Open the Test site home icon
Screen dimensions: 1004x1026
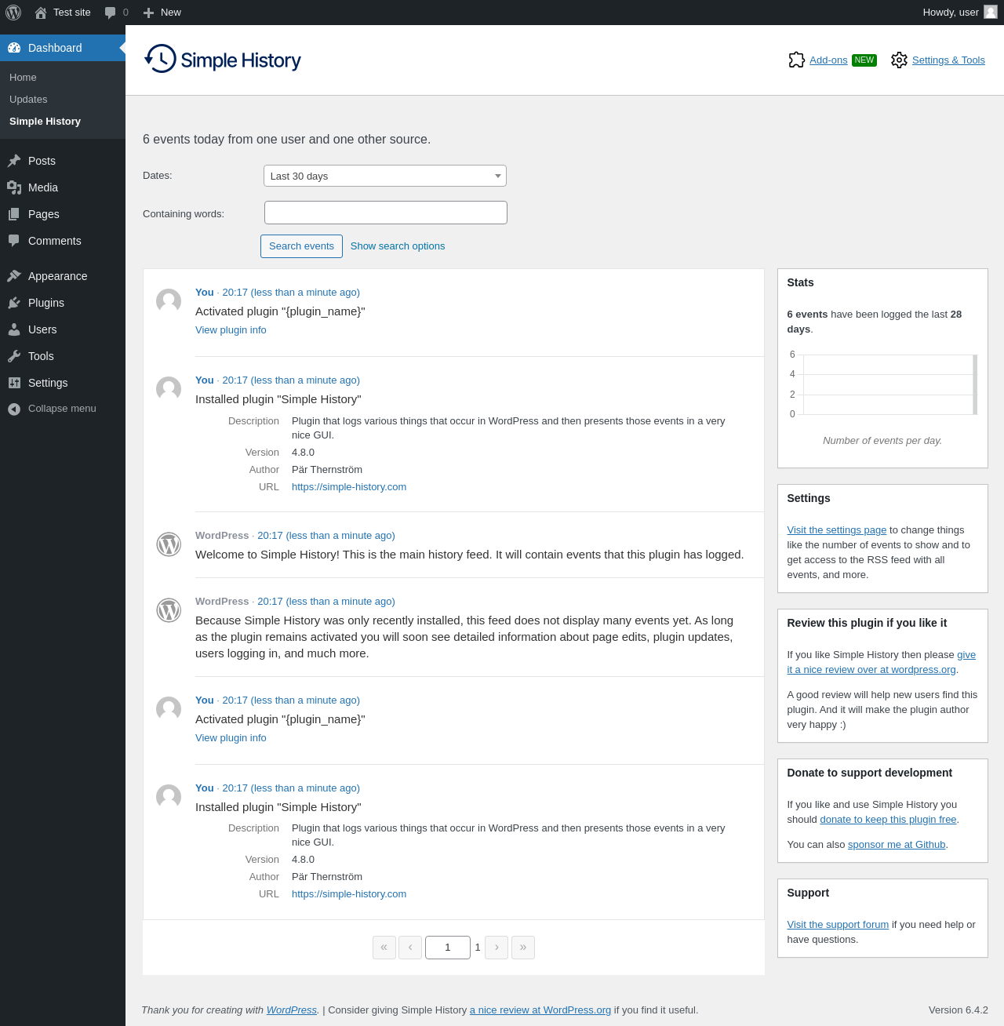[41, 13]
